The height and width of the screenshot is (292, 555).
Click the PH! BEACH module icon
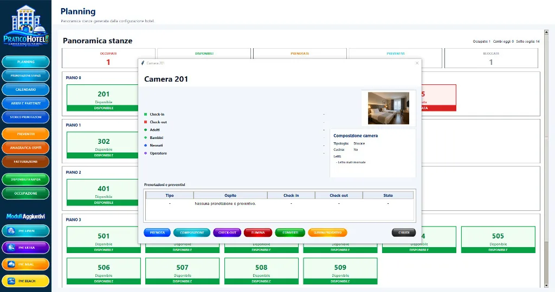11,281
